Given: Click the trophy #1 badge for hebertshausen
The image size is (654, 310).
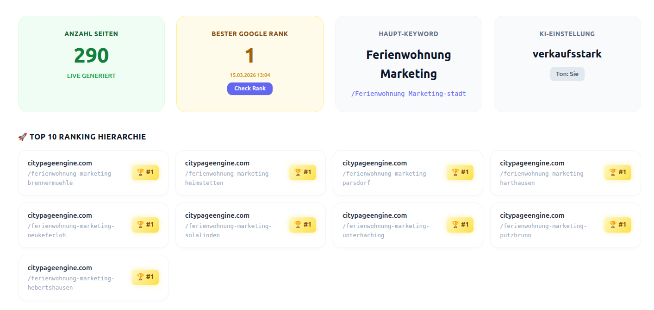Looking at the screenshot, I should pyautogui.click(x=145, y=277).
